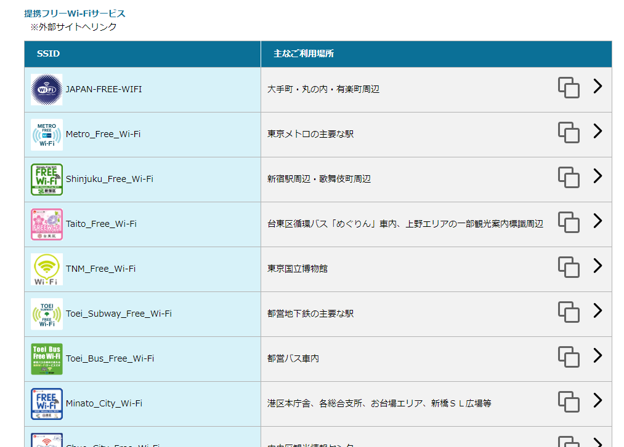
Task: Open Toei_Bus_Free_Wi-Fi row chevron arrow
Action: click(x=598, y=355)
